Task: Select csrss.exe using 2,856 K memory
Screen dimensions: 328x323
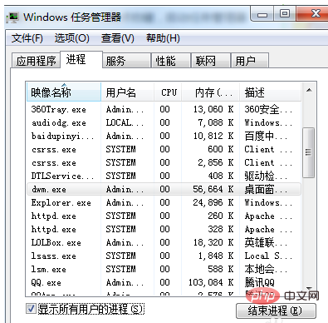Action: tap(164, 162)
